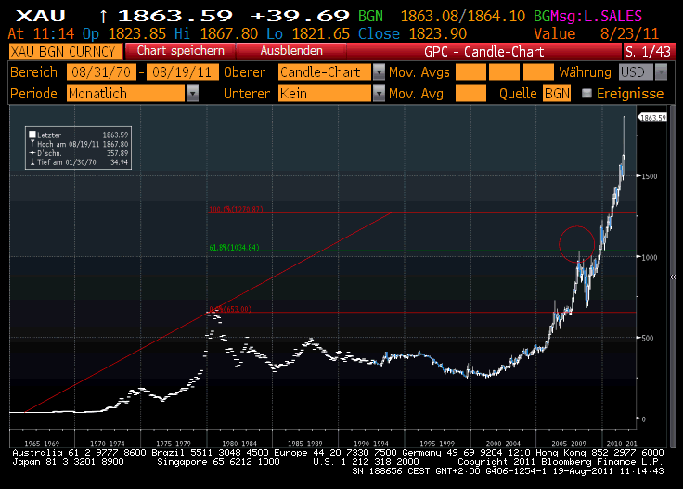This screenshot has width=683, height=489.
Task: Click the 1980-1984 time axis label
Action: click(239, 444)
